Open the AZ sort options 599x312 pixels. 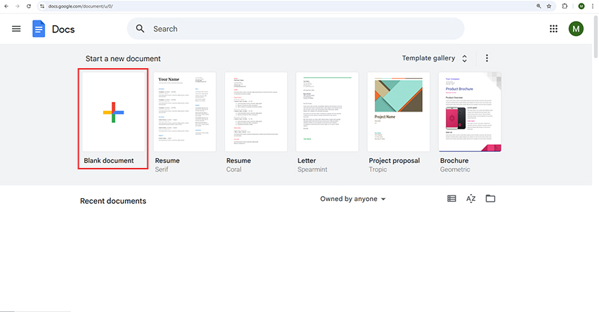(x=471, y=198)
